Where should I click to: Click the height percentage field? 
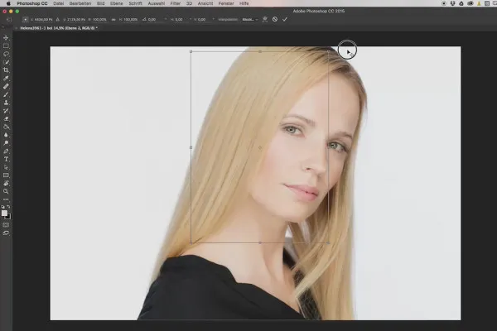(130, 19)
